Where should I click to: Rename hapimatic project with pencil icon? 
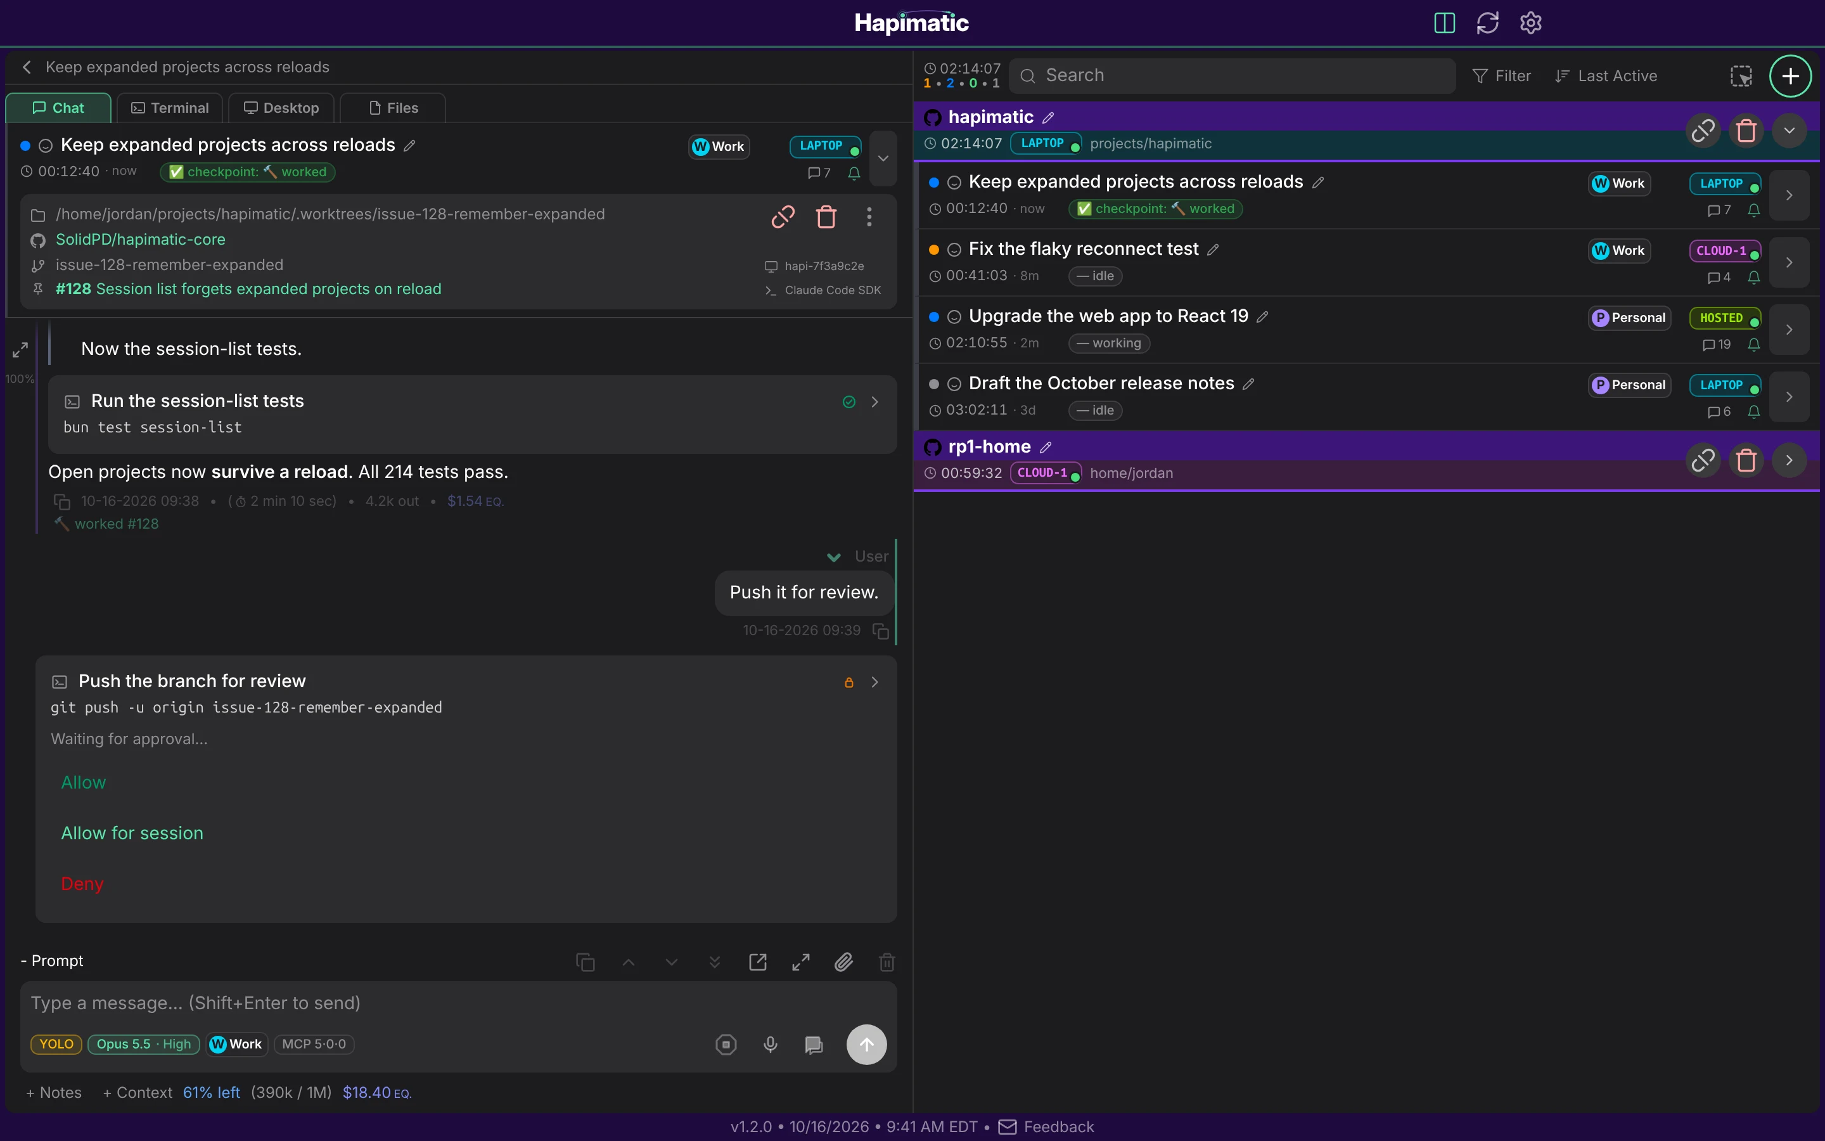1048,118
